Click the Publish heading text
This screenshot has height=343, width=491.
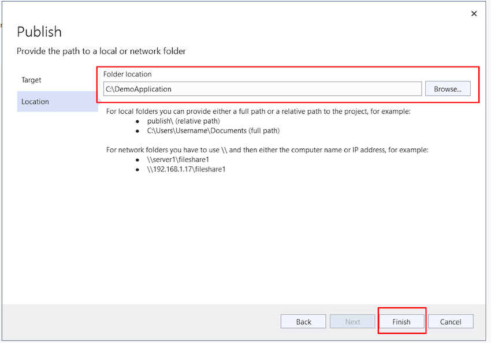point(39,32)
